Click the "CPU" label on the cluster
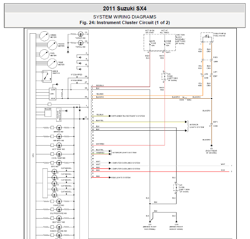The width and height of the screenshot is (250, 239). click(33, 155)
